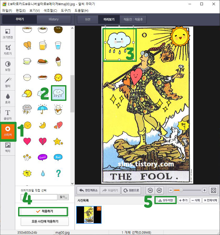Open the 도구(T) menu

[66, 11]
